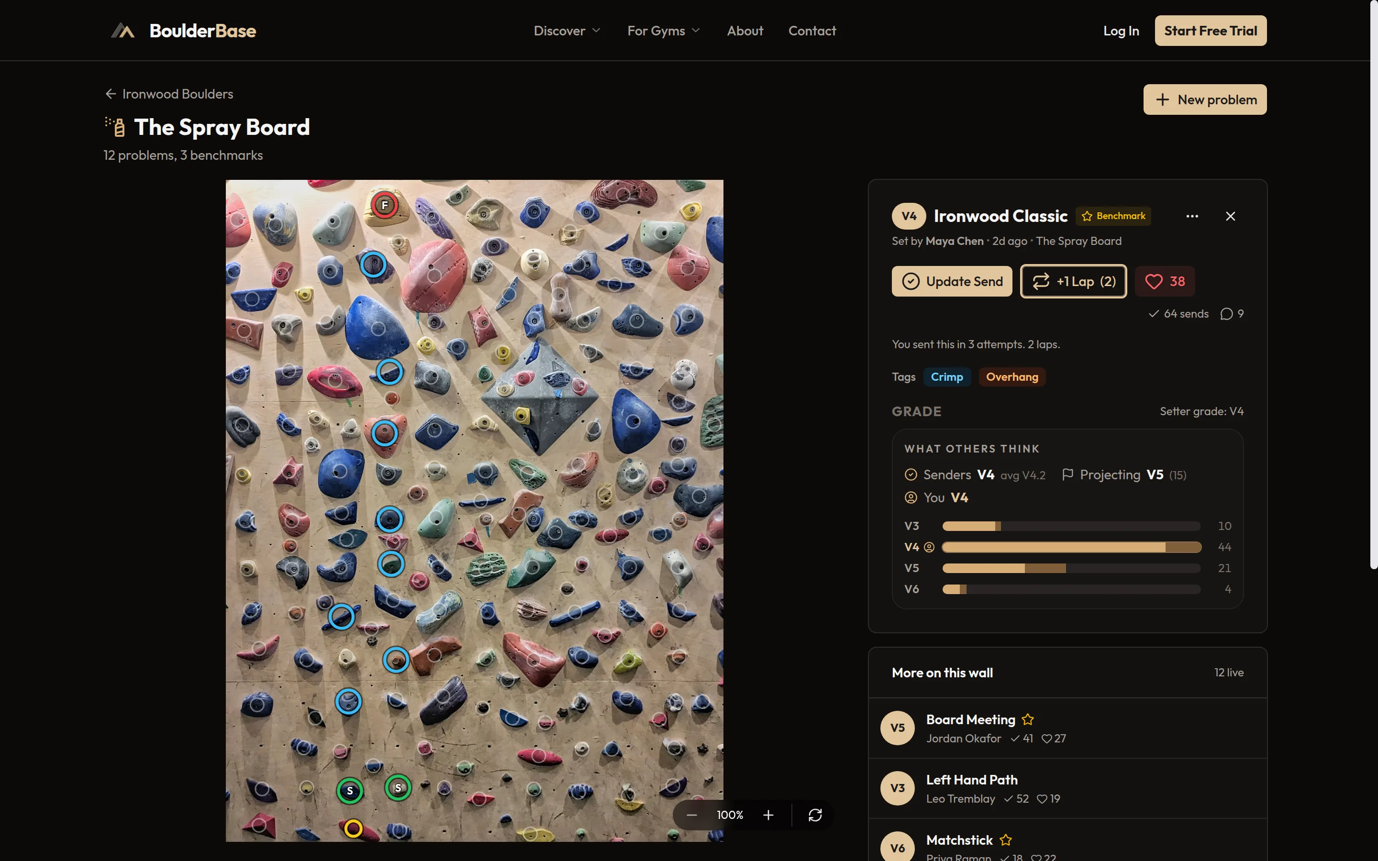Select the Overhang tag
Image resolution: width=1378 pixels, height=861 pixels.
[x=1011, y=377]
